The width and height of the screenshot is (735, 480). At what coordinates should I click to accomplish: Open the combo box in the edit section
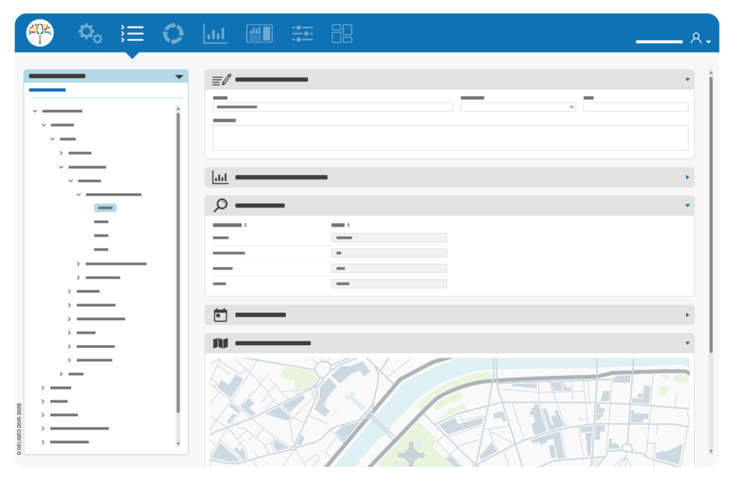518,107
